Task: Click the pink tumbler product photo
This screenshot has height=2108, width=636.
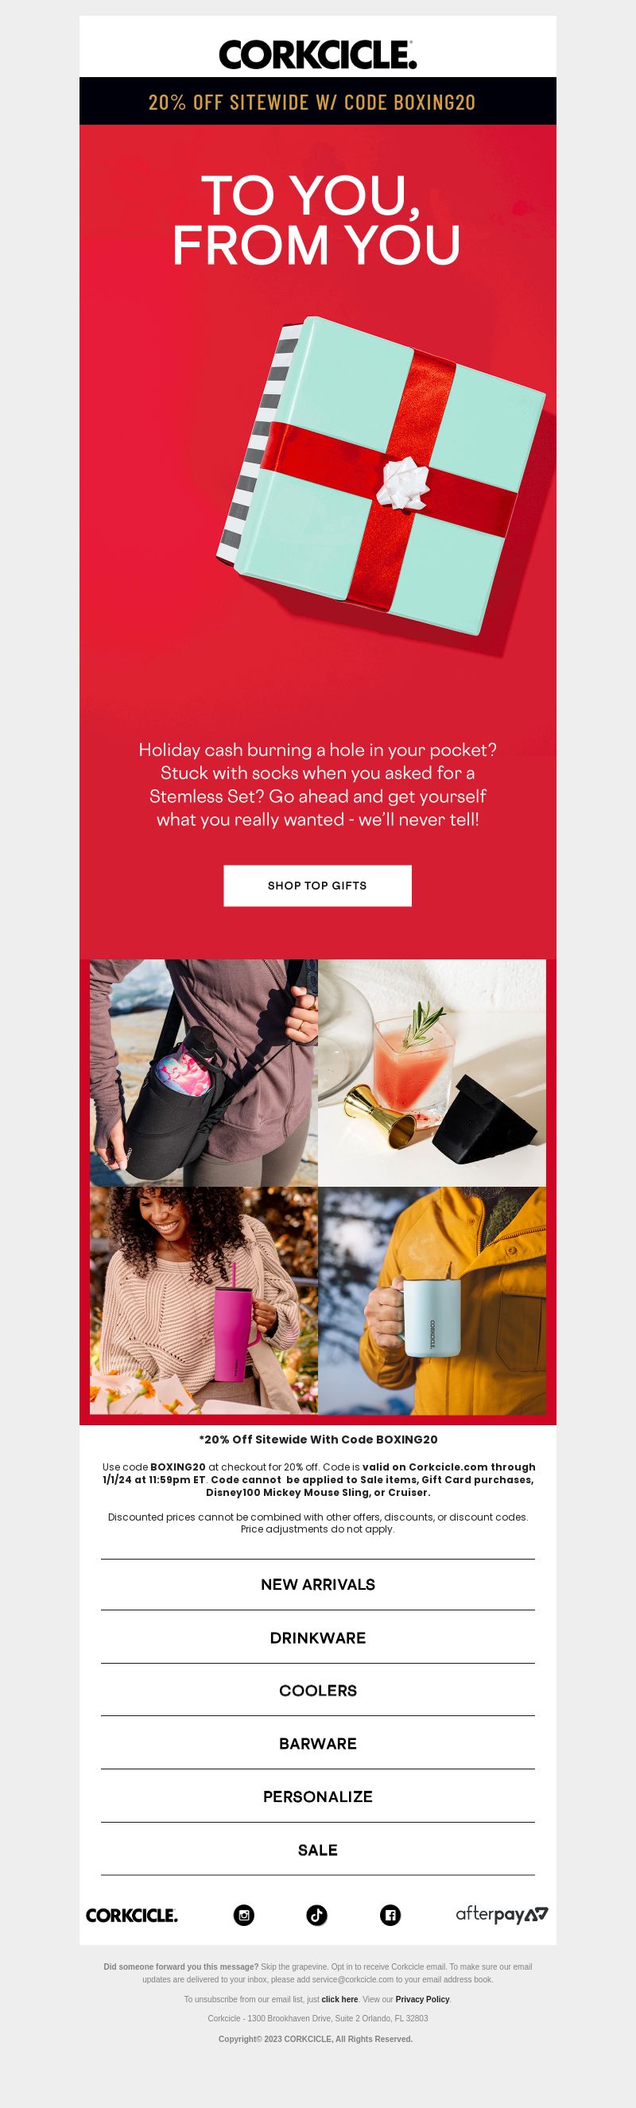Action: click(204, 1300)
